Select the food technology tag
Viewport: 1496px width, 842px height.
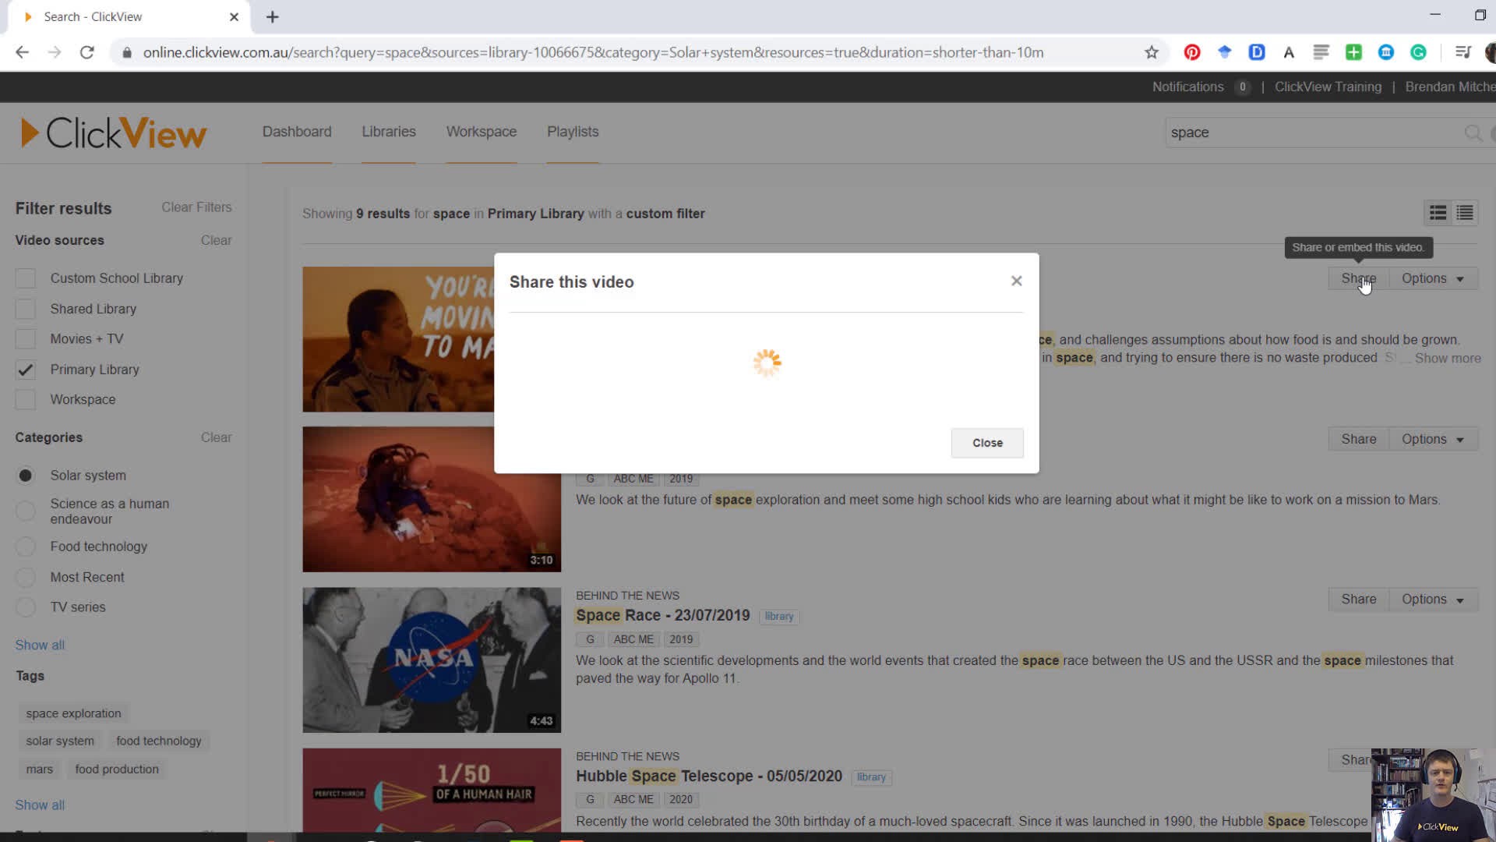[x=159, y=741]
